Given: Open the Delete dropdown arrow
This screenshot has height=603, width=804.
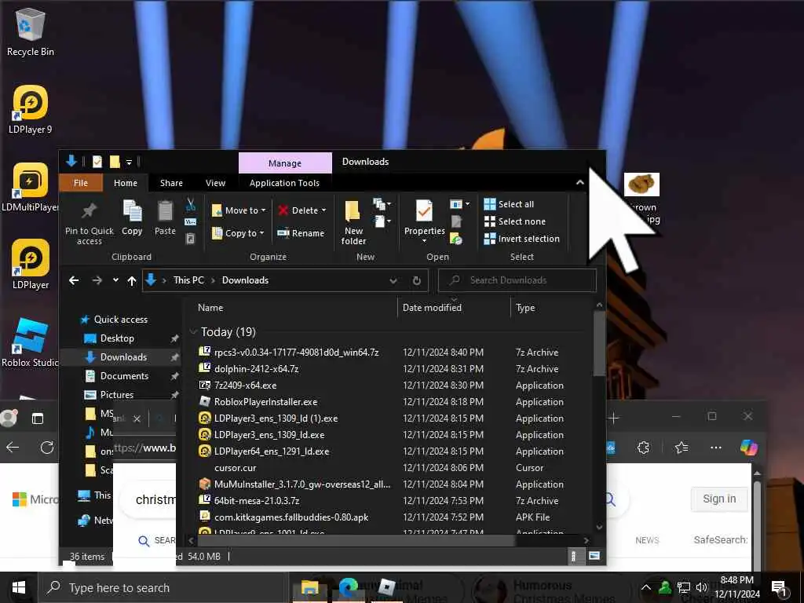Looking at the screenshot, I should (323, 210).
